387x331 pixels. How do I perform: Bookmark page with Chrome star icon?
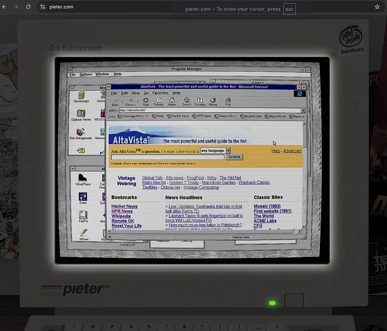[x=377, y=6]
